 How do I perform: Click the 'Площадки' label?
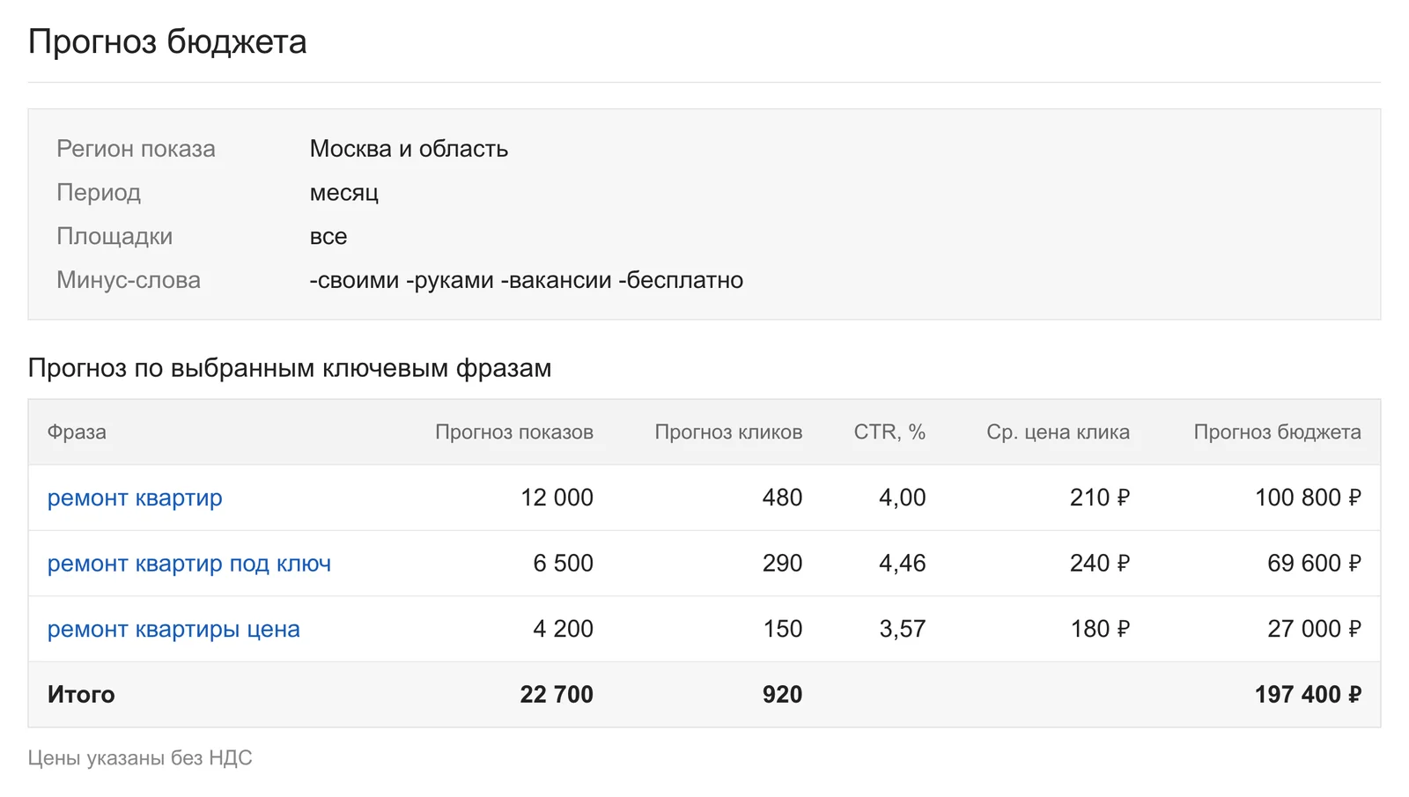tap(114, 236)
